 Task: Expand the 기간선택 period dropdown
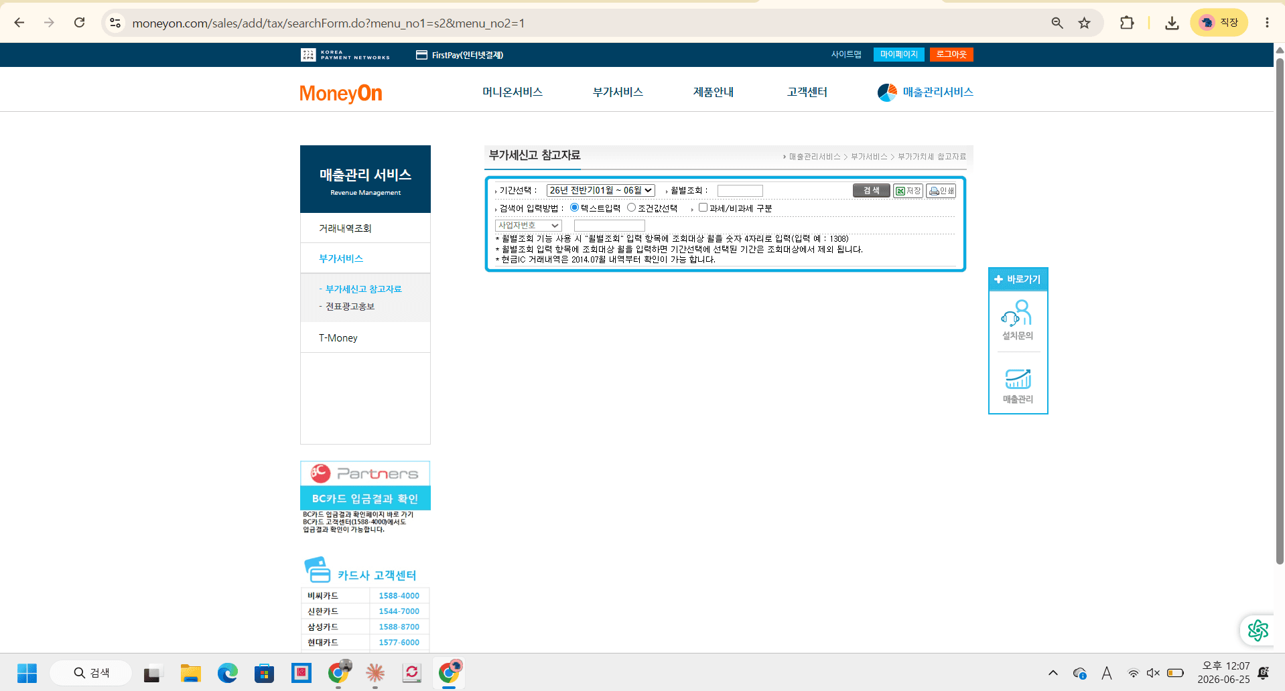tap(600, 191)
